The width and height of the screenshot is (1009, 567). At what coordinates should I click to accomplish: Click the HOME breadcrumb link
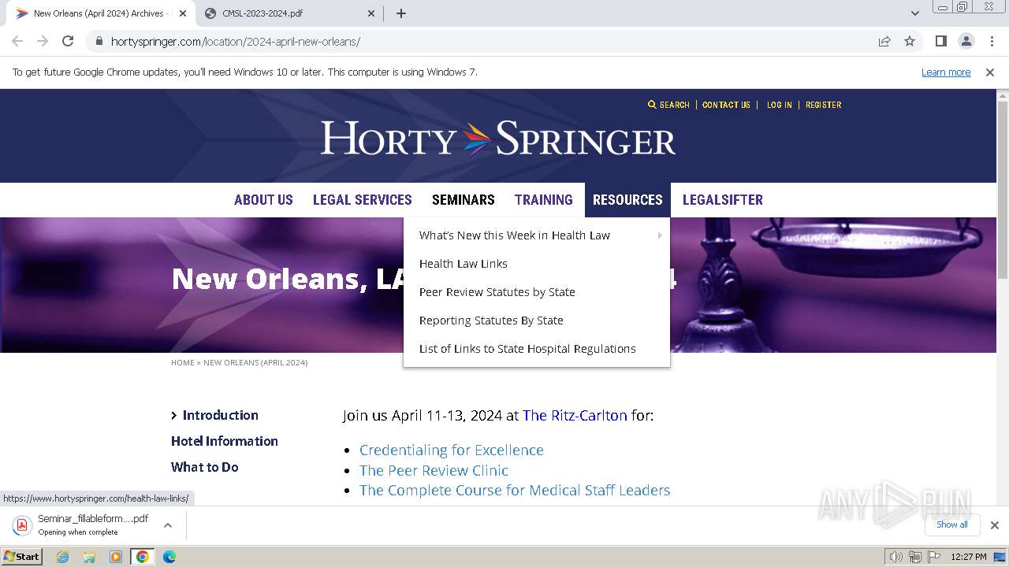[183, 363]
